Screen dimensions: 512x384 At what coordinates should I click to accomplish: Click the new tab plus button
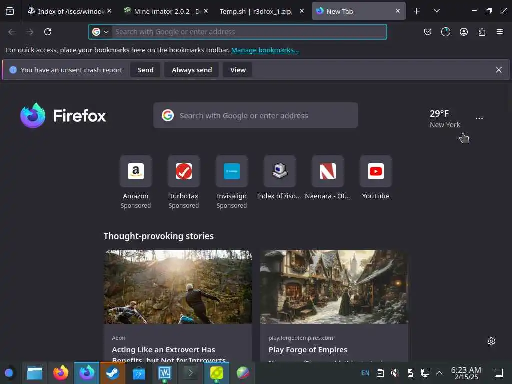[416, 11]
